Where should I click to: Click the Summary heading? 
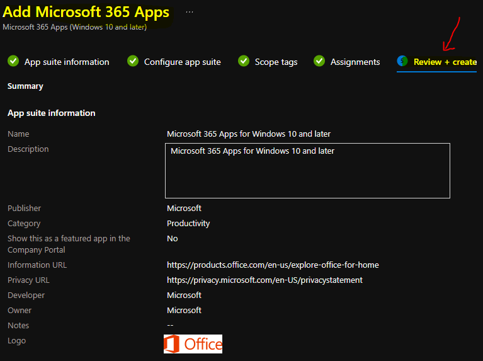click(25, 86)
